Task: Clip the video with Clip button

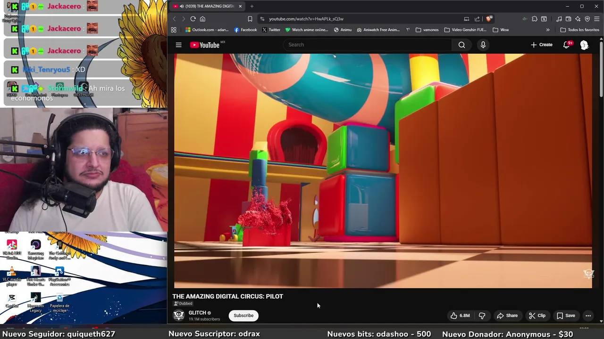Action: [537, 315]
